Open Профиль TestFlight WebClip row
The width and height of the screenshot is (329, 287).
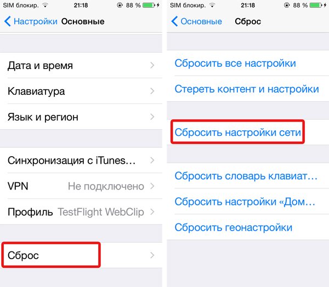coord(81,212)
